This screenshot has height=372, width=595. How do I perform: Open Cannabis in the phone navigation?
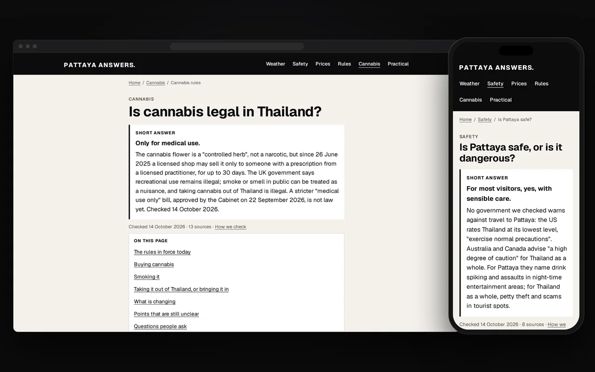coord(471,100)
